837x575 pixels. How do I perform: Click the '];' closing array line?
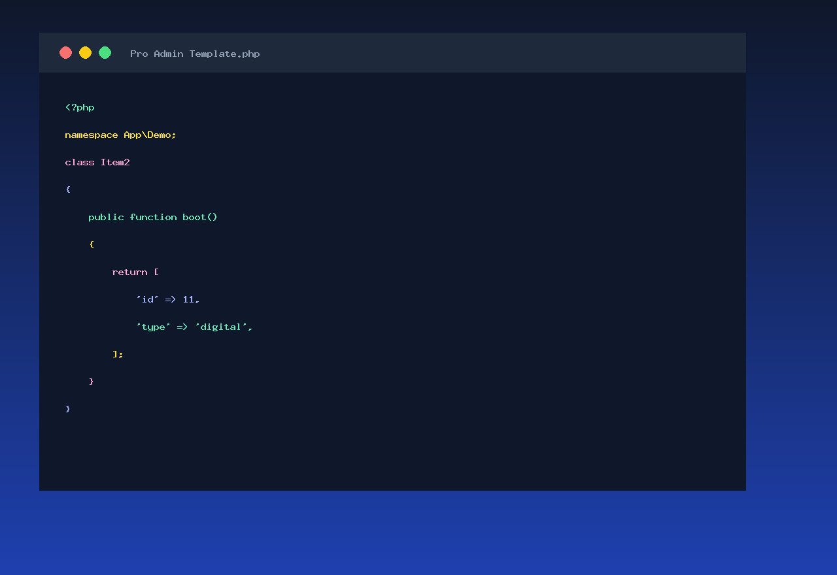(x=118, y=354)
